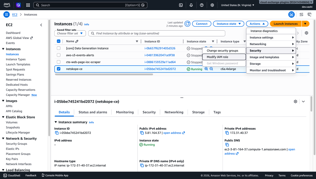Toggle the select-all instances checkbox

(59, 41)
